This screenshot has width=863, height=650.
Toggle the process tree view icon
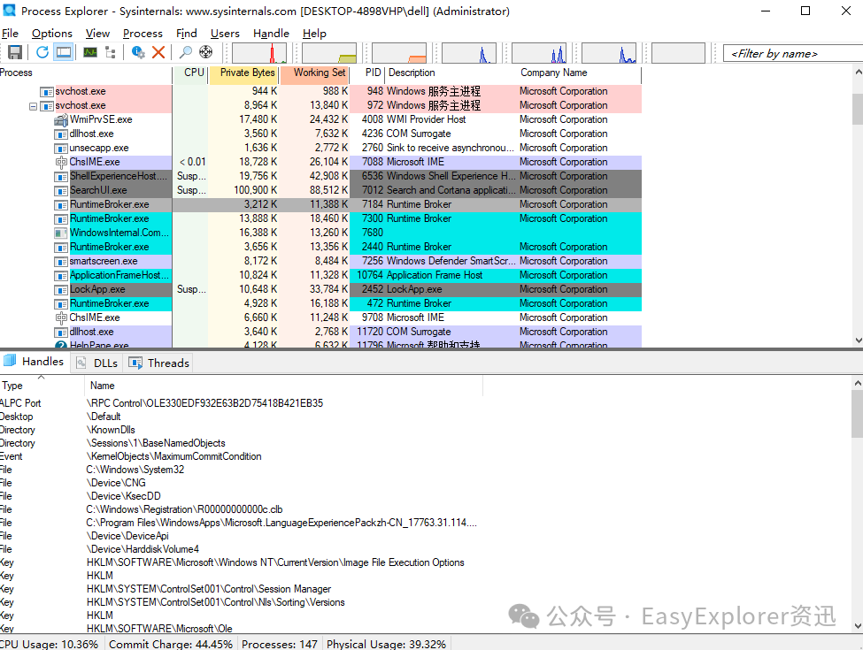click(111, 52)
